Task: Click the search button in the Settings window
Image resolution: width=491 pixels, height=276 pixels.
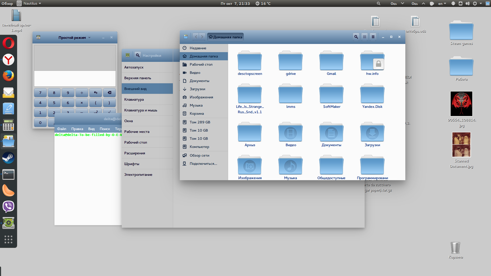Action: 138,55
